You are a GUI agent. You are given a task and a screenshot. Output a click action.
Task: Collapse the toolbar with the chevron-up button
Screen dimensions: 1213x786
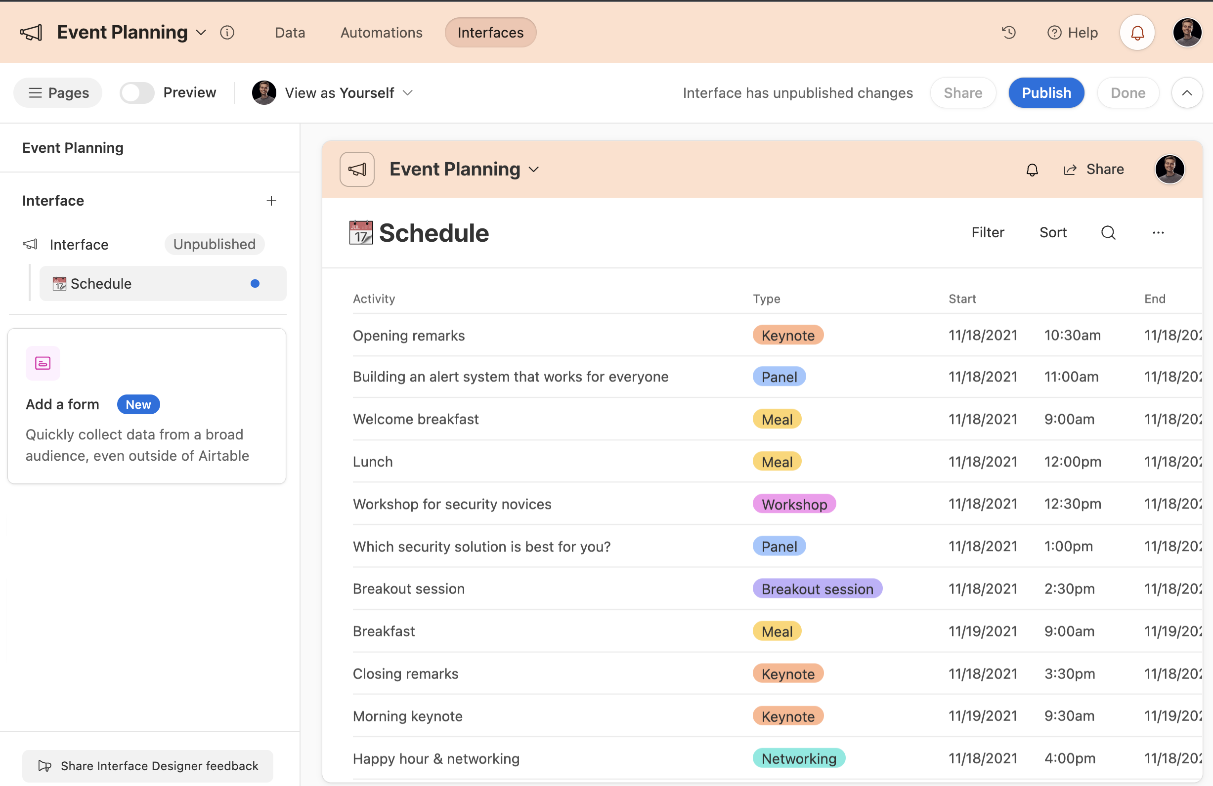pos(1186,93)
